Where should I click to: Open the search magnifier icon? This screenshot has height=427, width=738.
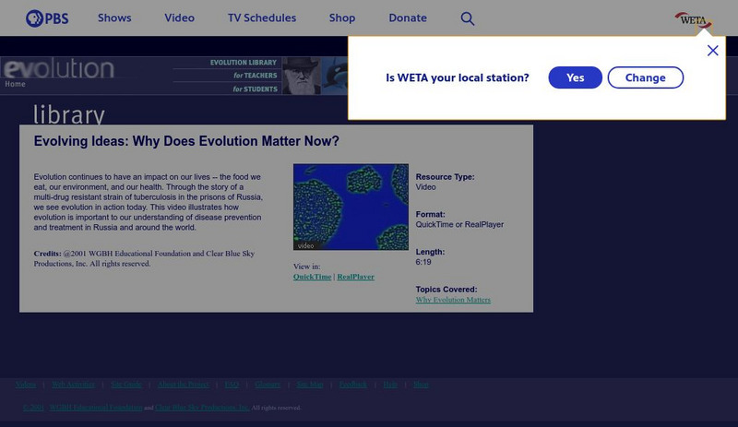coord(468,18)
